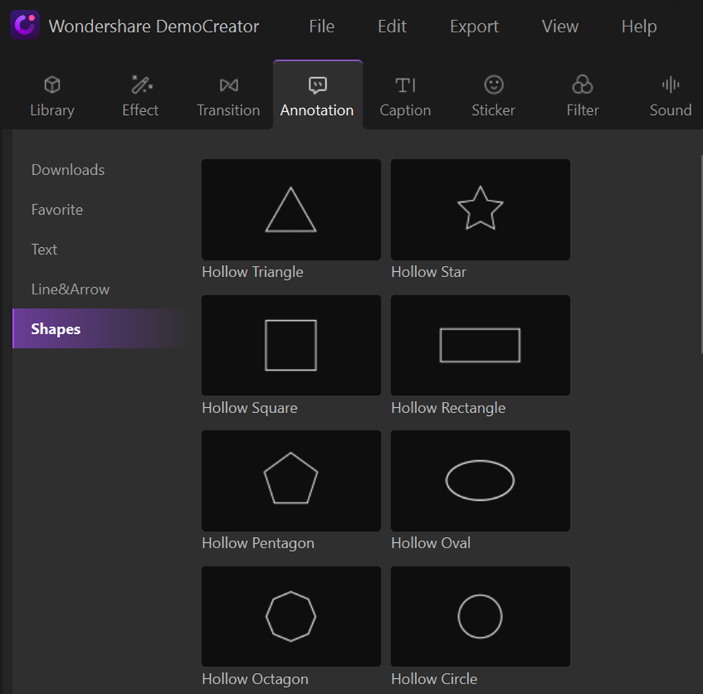This screenshot has width=703, height=694.
Task: Open the Sound panel icon
Action: pyautogui.click(x=670, y=85)
